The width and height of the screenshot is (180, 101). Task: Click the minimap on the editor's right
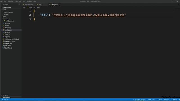coord(177,9)
